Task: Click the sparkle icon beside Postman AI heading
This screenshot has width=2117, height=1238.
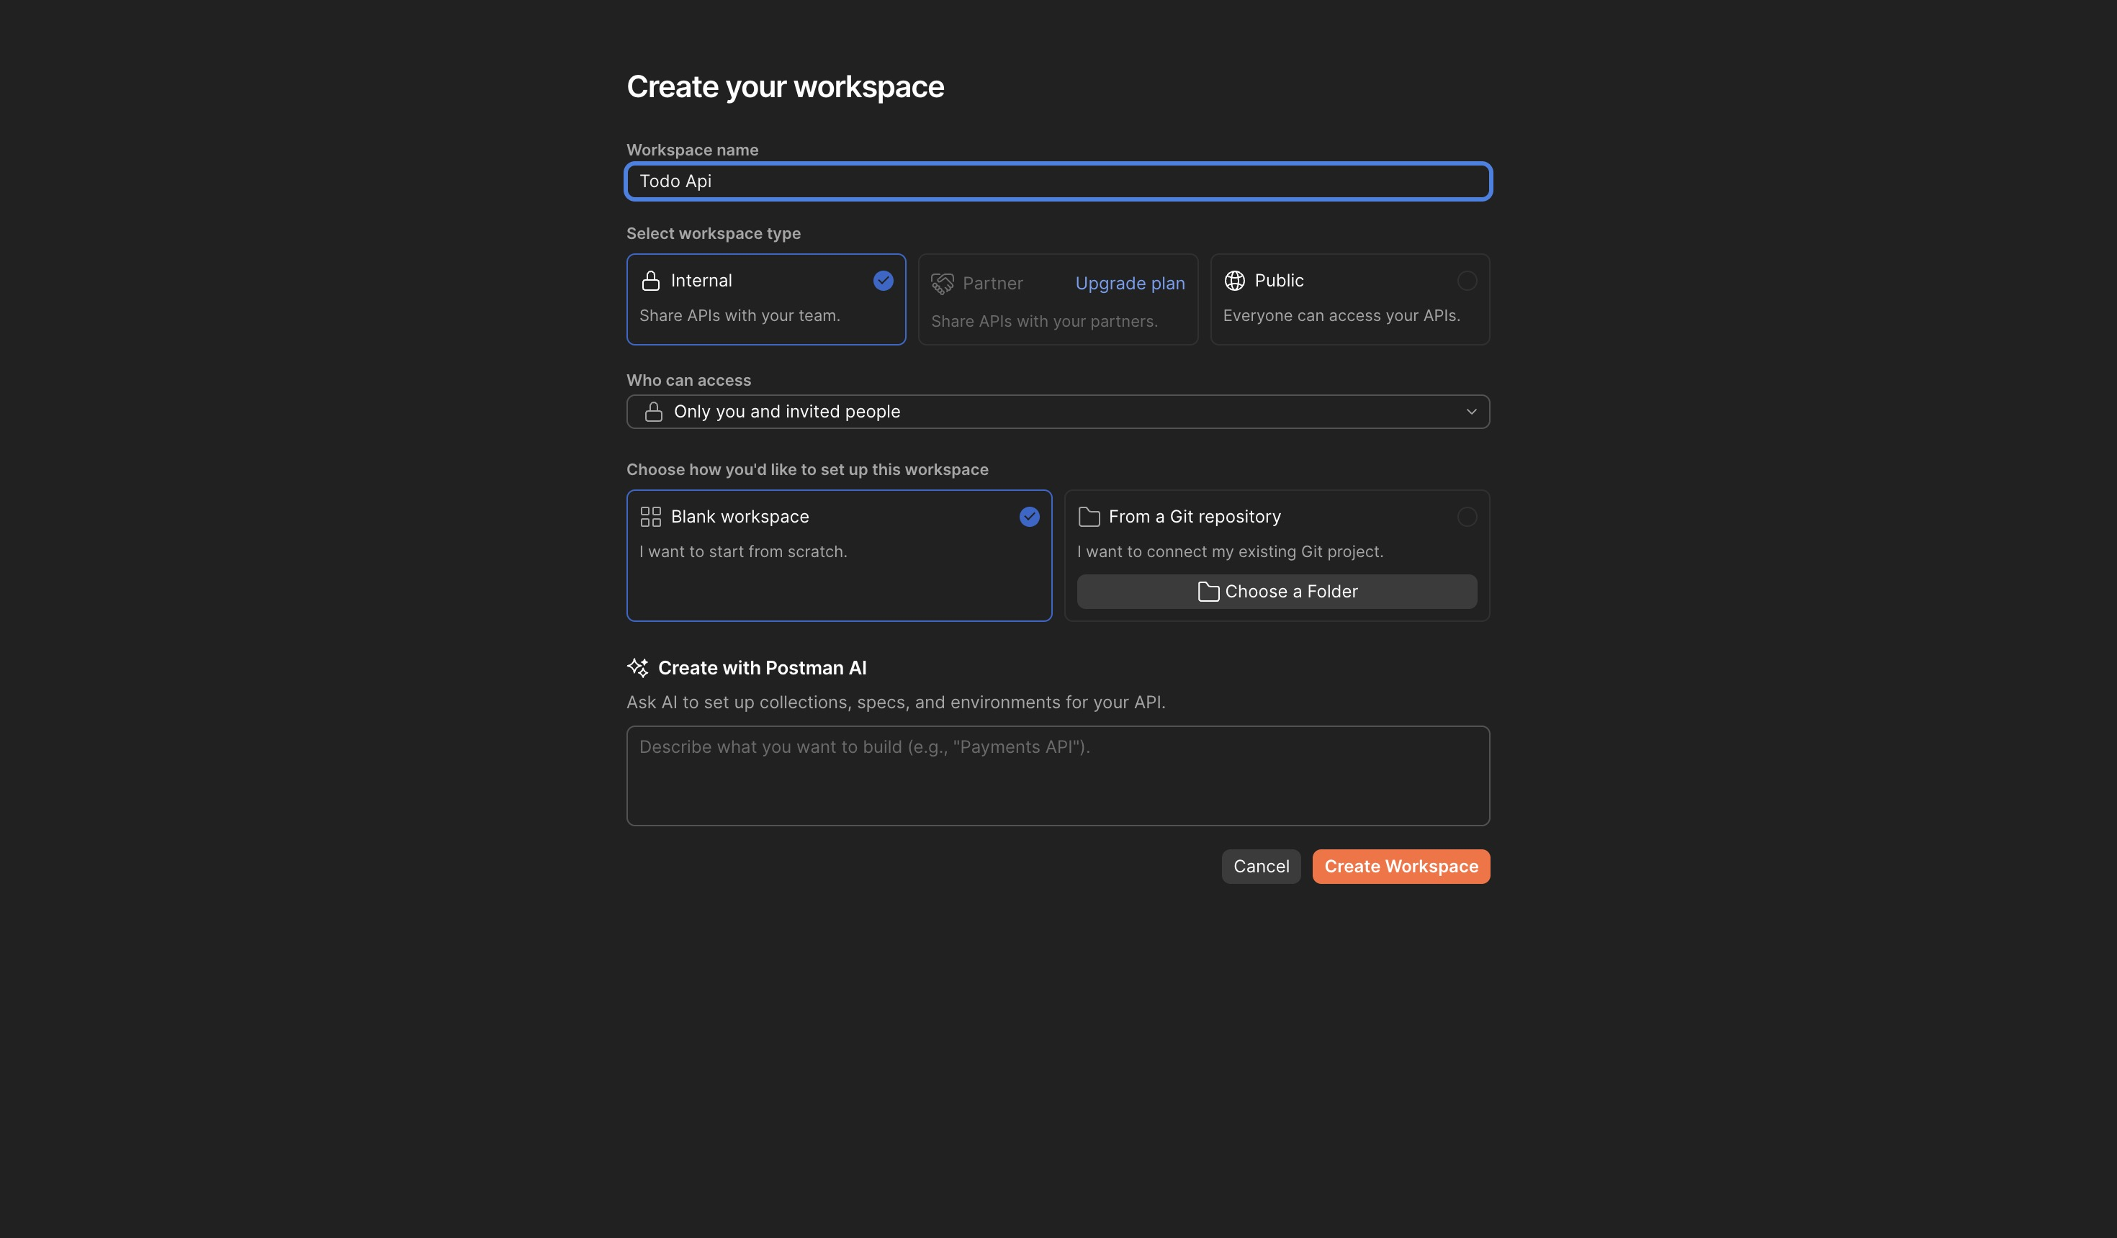Action: 638,668
